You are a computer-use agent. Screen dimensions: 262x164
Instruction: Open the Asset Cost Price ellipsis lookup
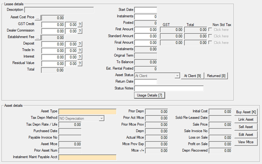tap(38, 18)
